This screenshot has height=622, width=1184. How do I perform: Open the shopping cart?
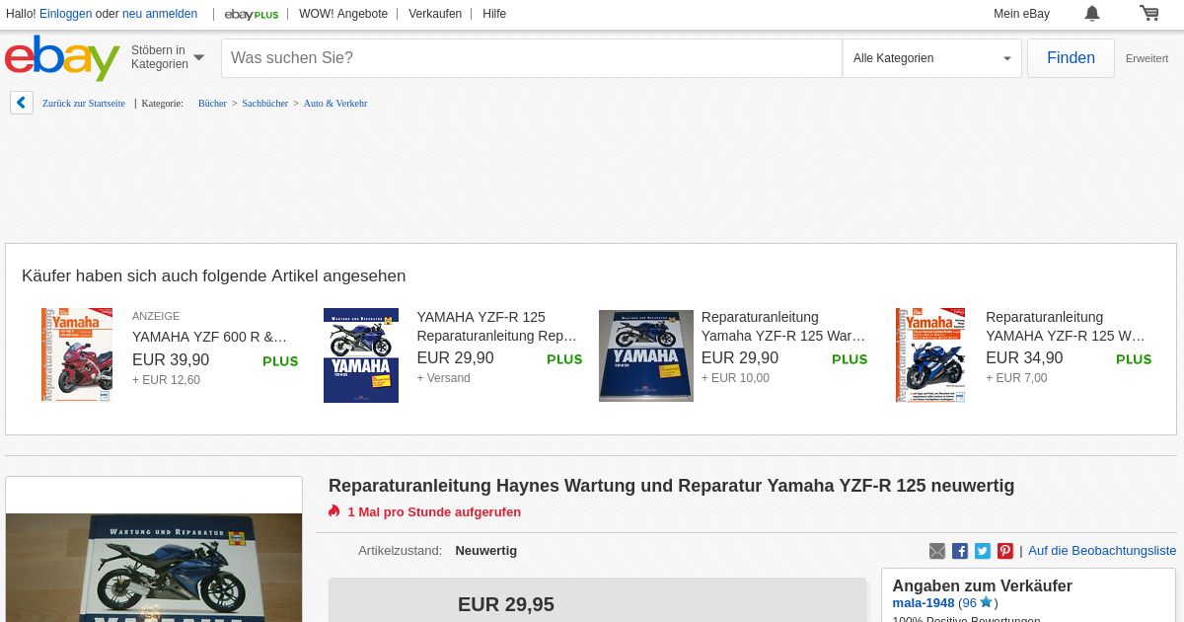(1149, 14)
